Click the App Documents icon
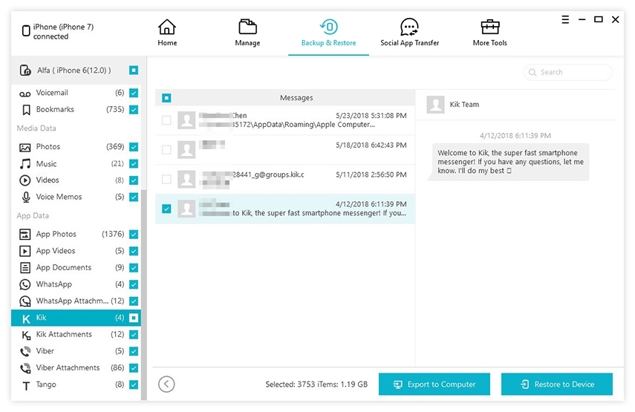Screen dimensions: 635x412 point(25,267)
